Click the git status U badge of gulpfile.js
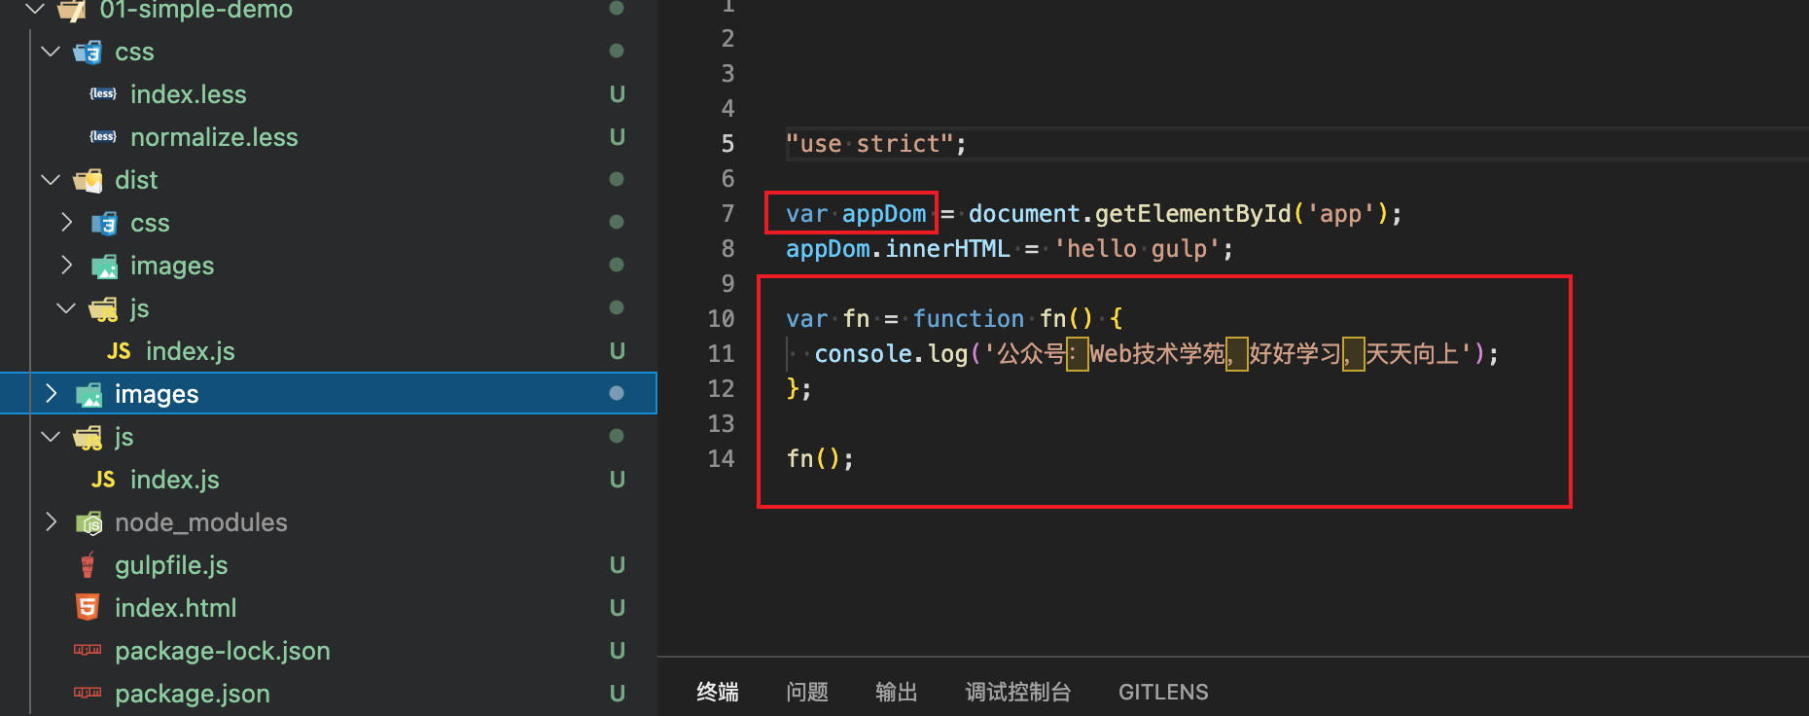The width and height of the screenshot is (1809, 716). point(617,565)
